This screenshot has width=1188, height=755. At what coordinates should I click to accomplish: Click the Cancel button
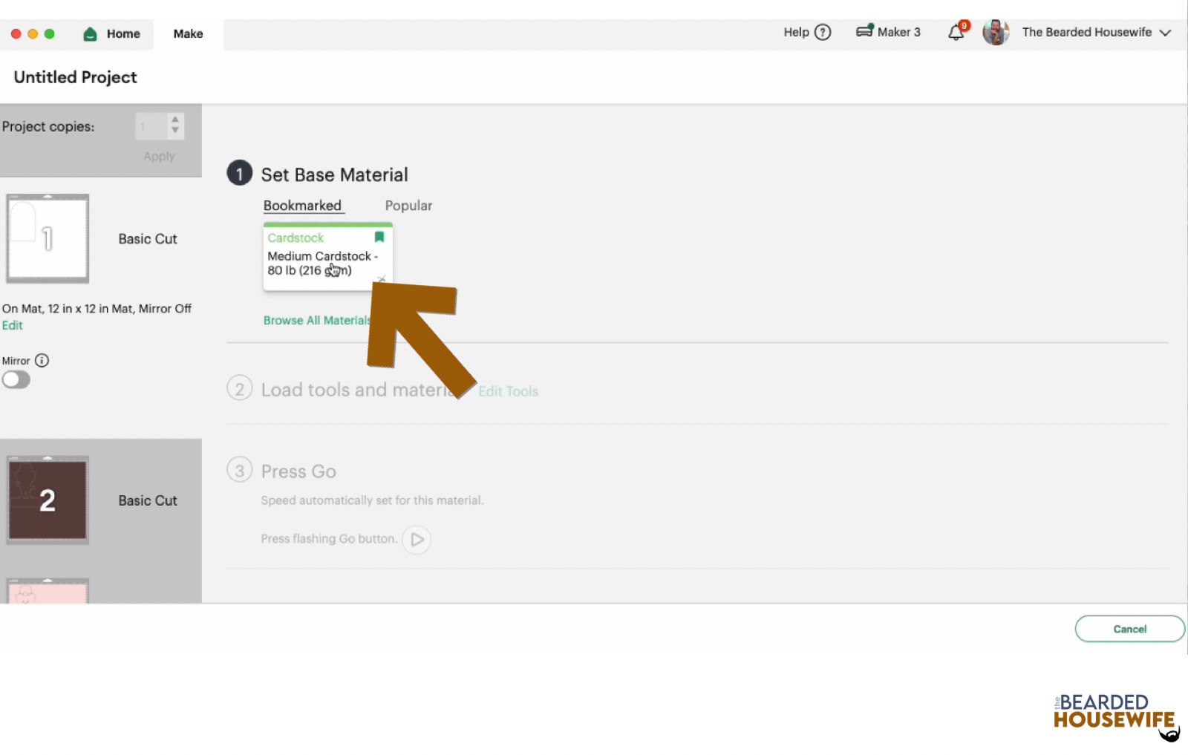pyautogui.click(x=1129, y=628)
